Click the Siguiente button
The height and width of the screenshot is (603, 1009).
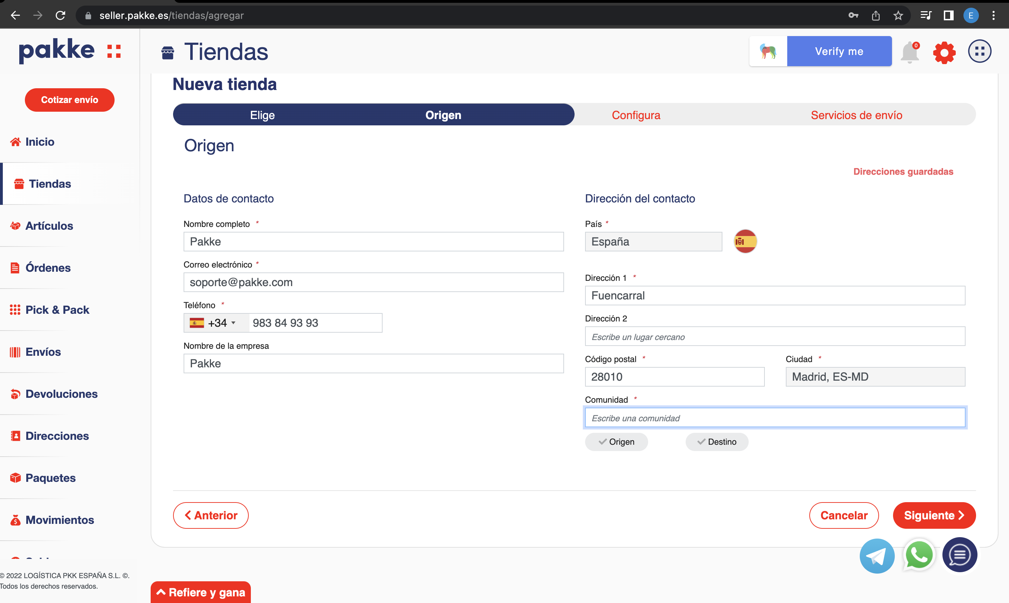click(x=934, y=515)
